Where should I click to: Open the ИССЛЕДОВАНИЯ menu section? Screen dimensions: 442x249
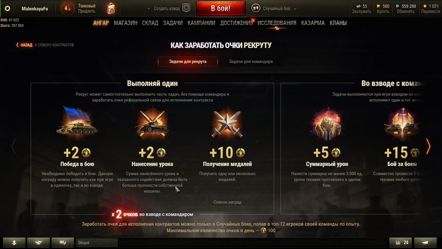tap(277, 23)
